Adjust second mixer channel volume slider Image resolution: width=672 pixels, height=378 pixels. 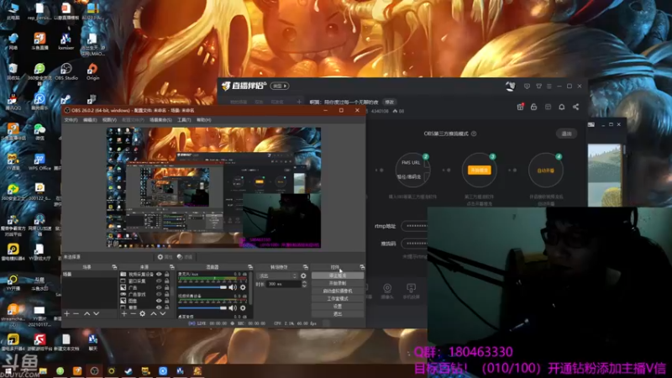[x=202, y=307]
